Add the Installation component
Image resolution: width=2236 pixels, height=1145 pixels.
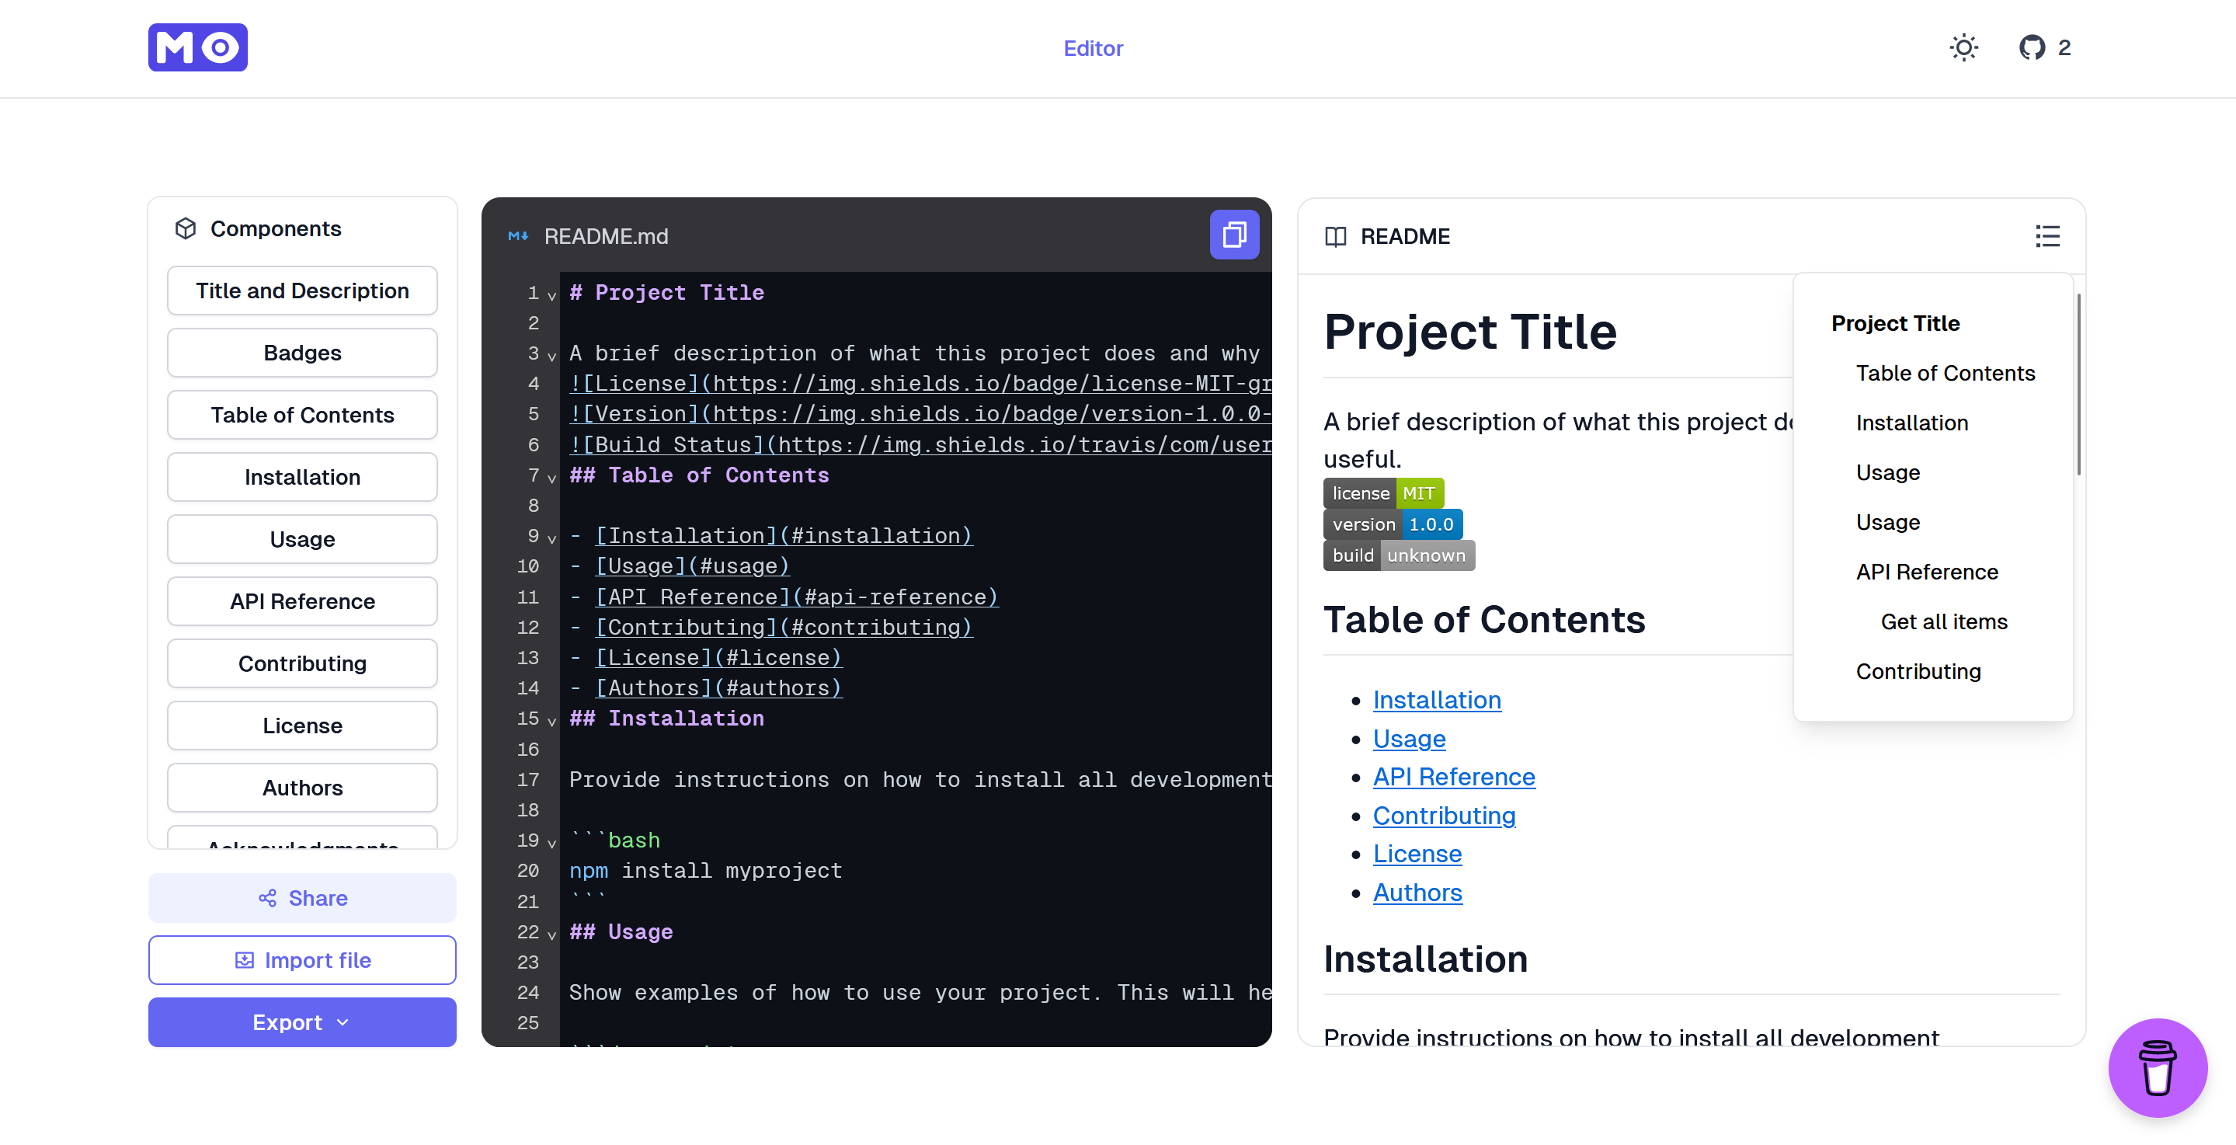pyautogui.click(x=302, y=478)
